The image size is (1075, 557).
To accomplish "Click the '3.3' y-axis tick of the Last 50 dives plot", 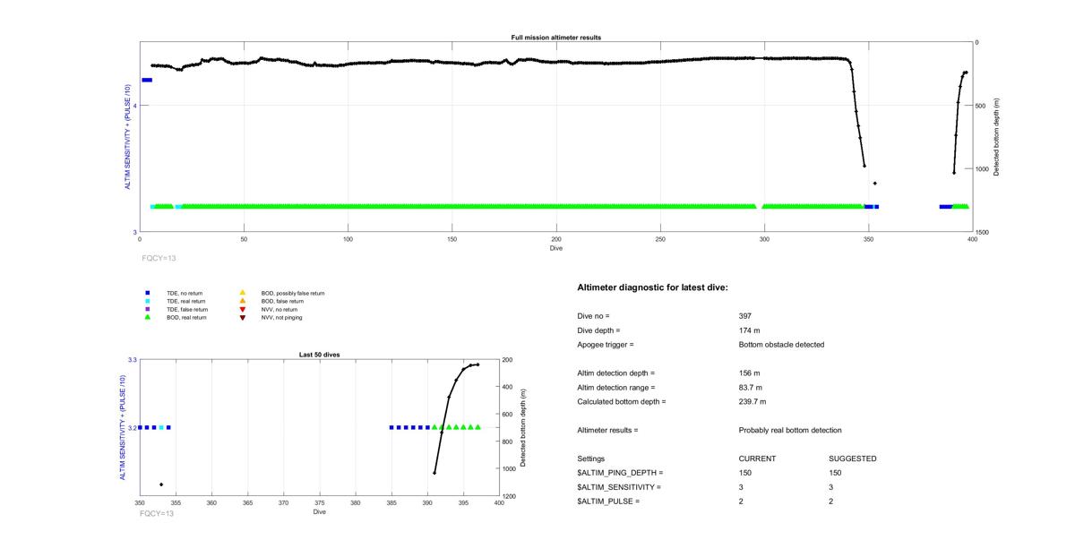I will [132, 359].
